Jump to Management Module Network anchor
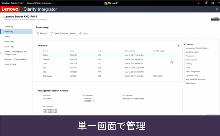220x136 pixels. tap(197, 48)
